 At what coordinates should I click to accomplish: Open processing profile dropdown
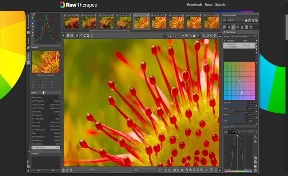235,20
